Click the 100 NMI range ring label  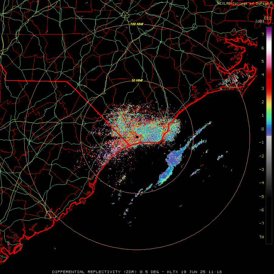pos(137,24)
